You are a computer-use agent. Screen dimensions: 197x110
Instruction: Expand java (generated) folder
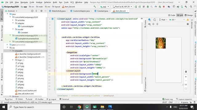click(7, 45)
